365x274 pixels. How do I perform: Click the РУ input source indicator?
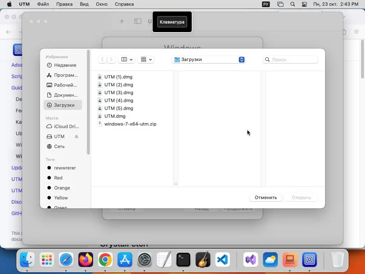coord(266,4)
